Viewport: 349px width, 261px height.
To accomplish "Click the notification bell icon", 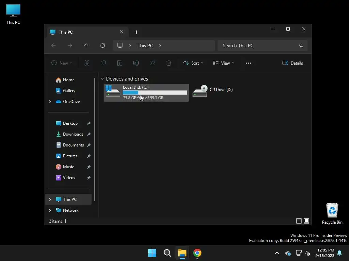I will pyautogui.click(x=340, y=253).
